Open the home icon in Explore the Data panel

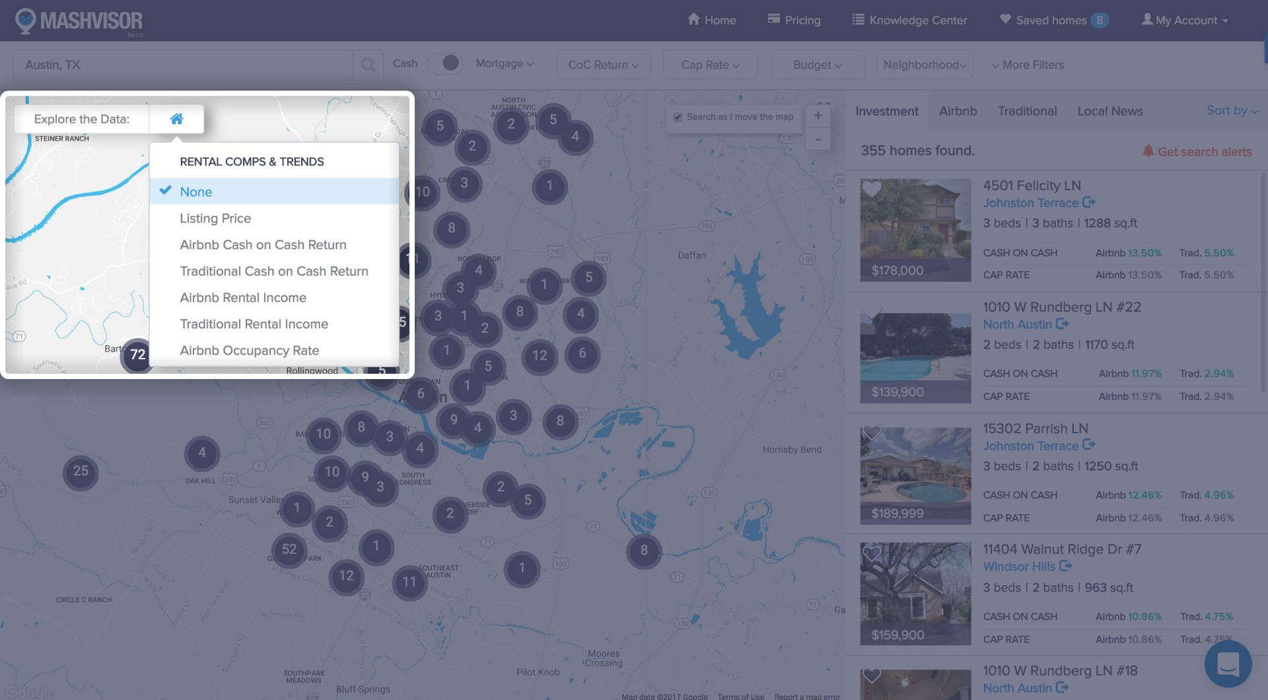point(176,119)
